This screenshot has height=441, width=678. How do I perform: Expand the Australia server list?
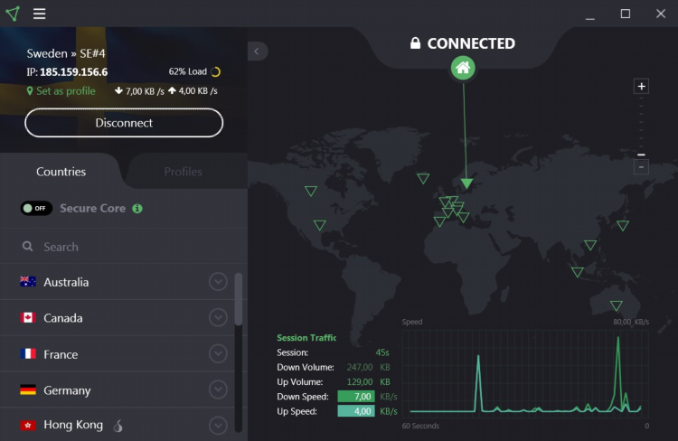click(x=218, y=282)
